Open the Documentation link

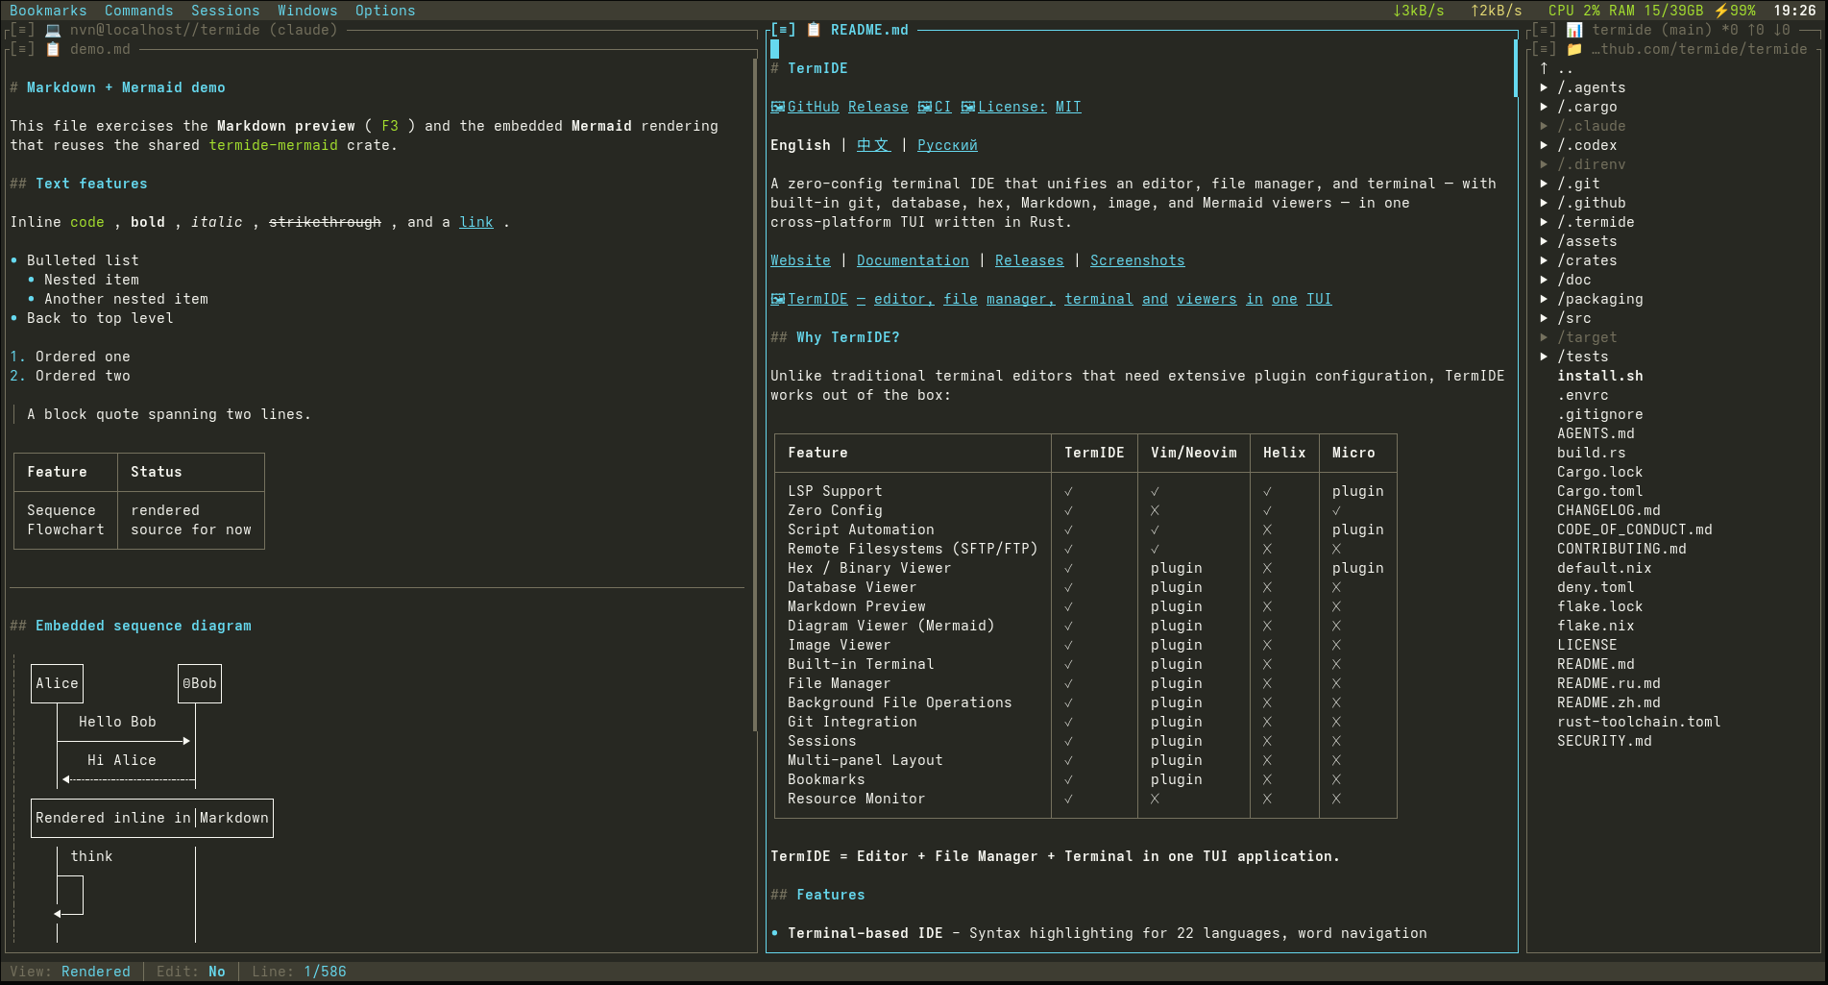click(x=913, y=260)
